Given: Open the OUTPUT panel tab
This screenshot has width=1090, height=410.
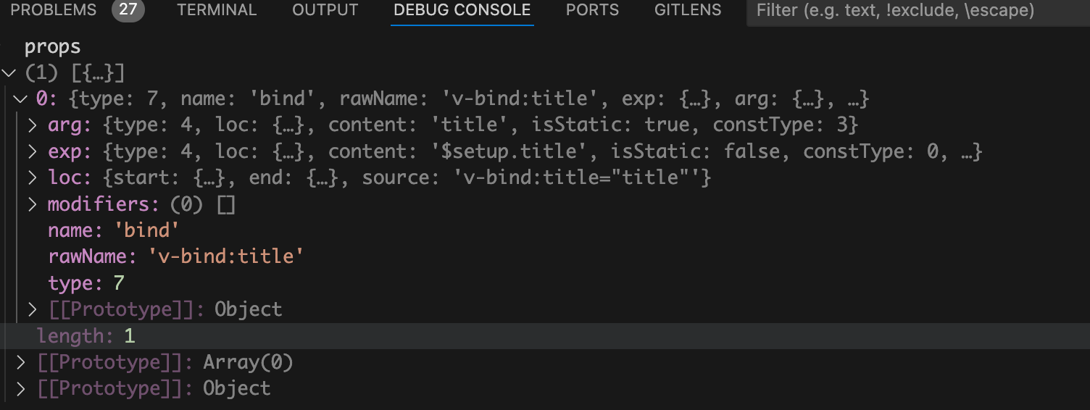Looking at the screenshot, I should (325, 10).
